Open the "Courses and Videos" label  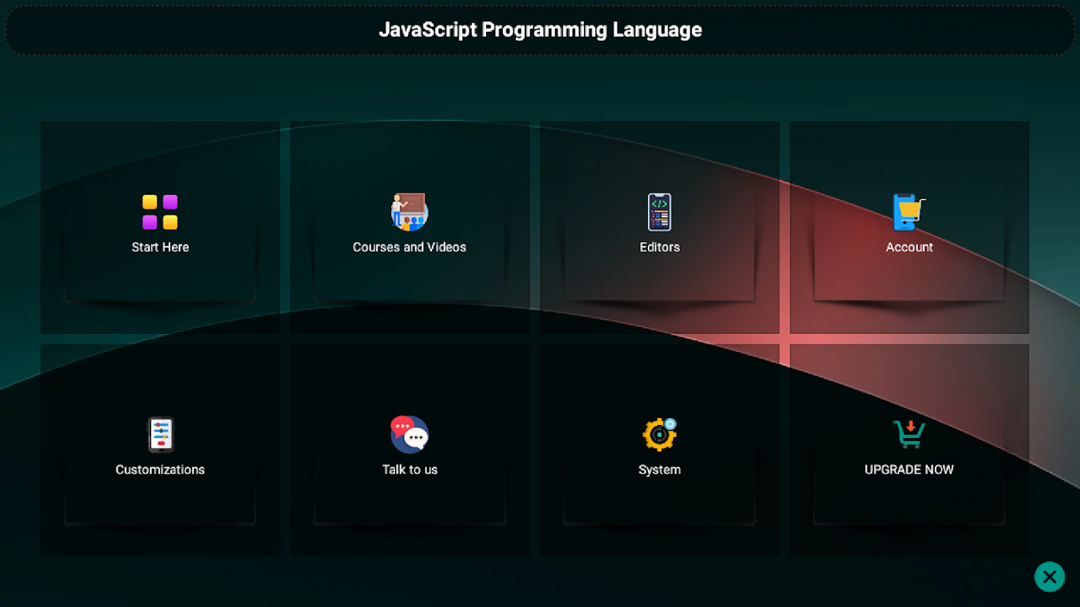(409, 247)
